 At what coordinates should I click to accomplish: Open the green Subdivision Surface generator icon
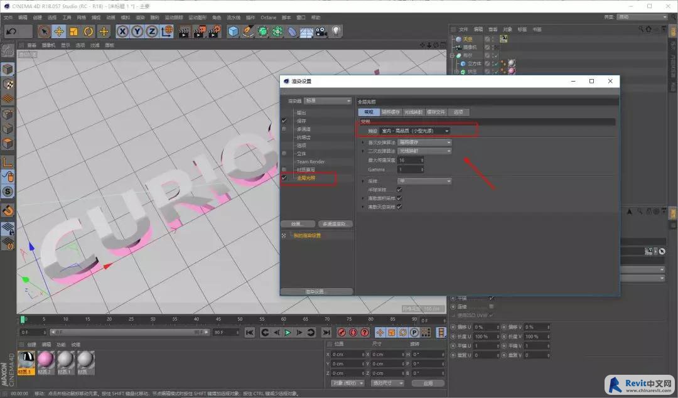tap(263, 31)
